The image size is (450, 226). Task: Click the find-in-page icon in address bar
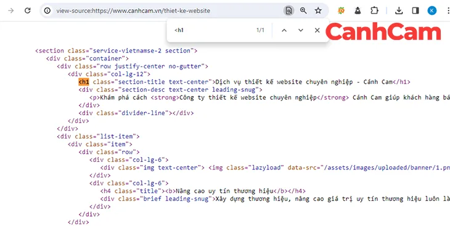(288, 11)
